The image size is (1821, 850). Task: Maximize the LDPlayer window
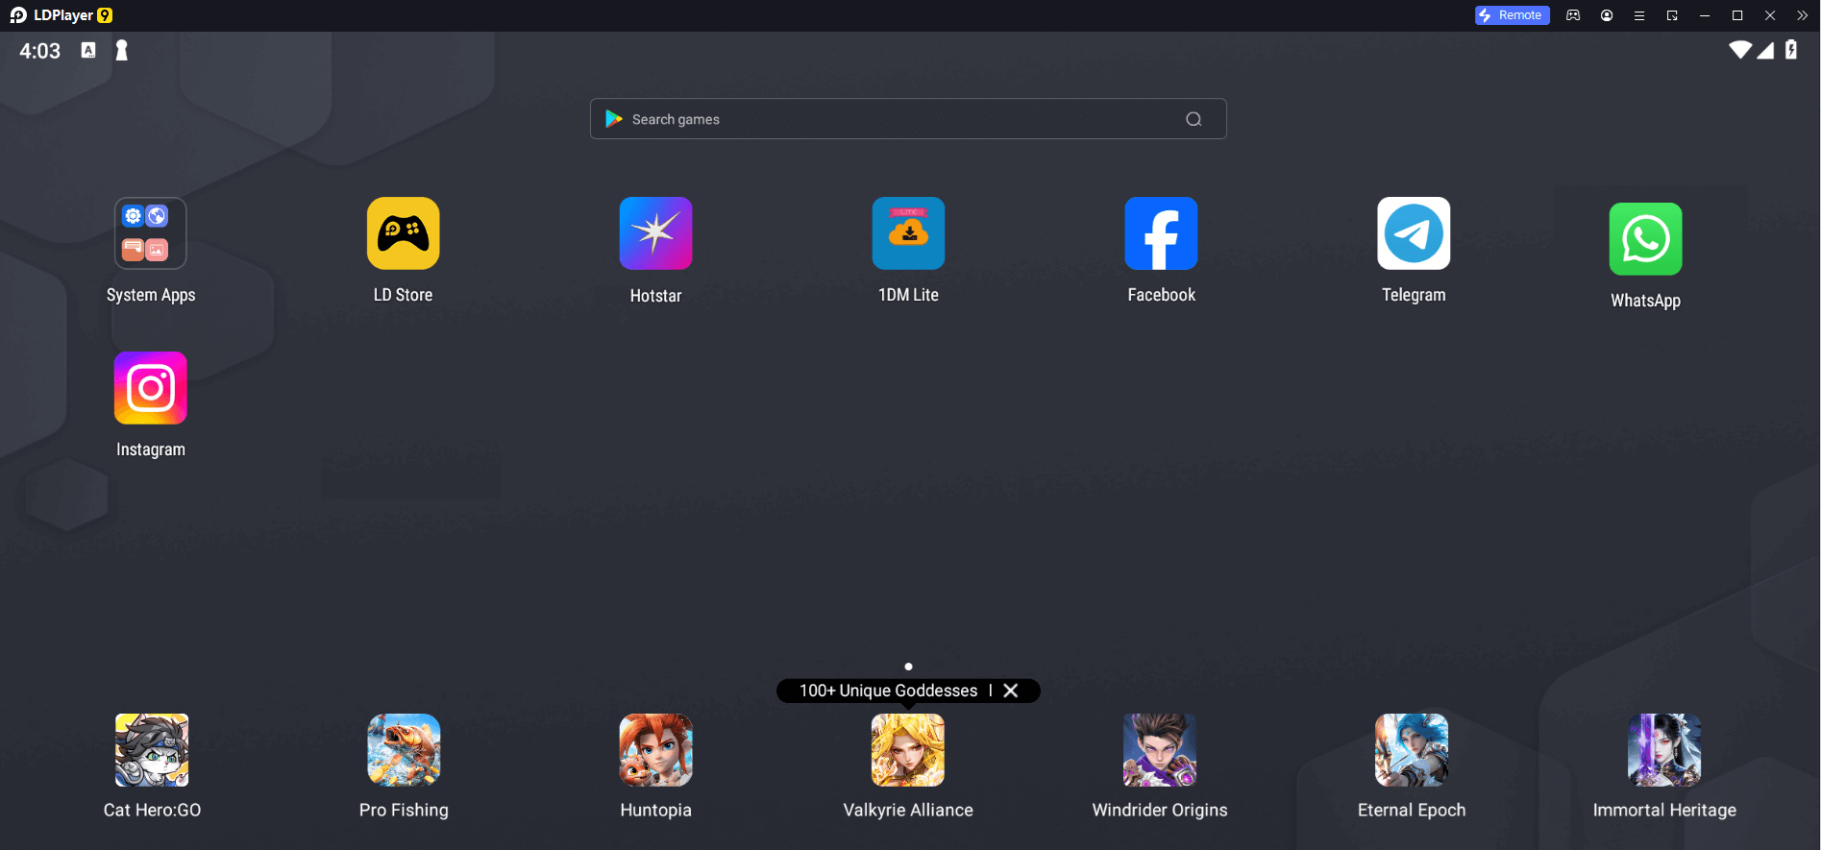coord(1737,15)
